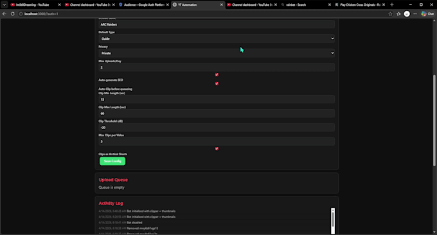The height and width of the screenshot is (235, 437).
Task: Select the Activity Log heading
Action: (111, 204)
